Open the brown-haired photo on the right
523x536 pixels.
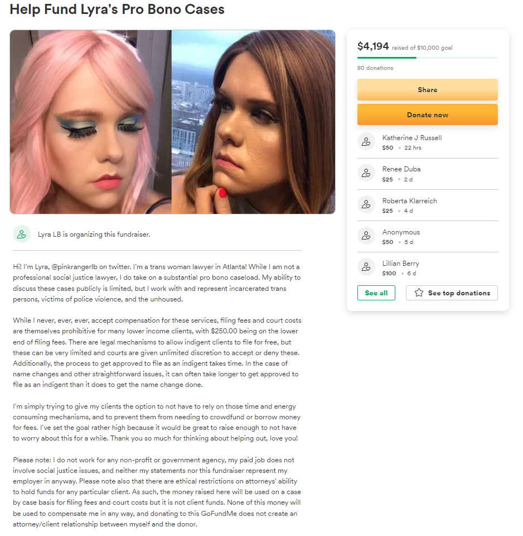coord(253,122)
